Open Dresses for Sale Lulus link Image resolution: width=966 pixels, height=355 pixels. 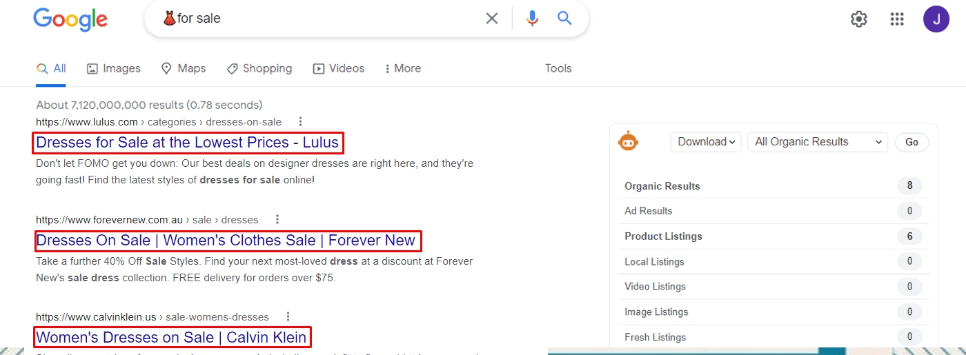pyautogui.click(x=187, y=143)
